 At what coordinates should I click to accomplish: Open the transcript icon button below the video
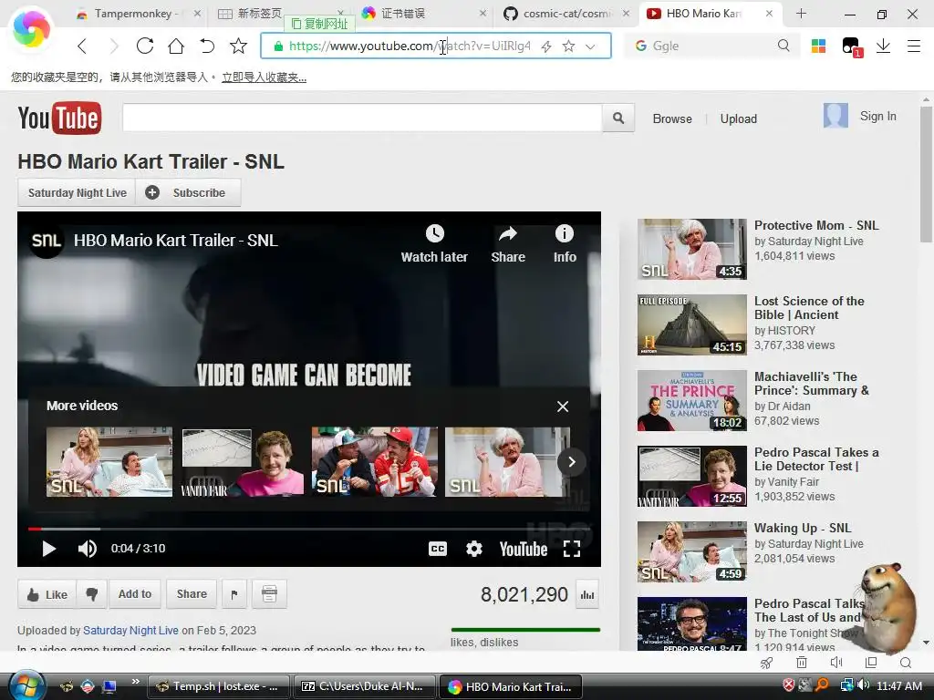click(269, 594)
